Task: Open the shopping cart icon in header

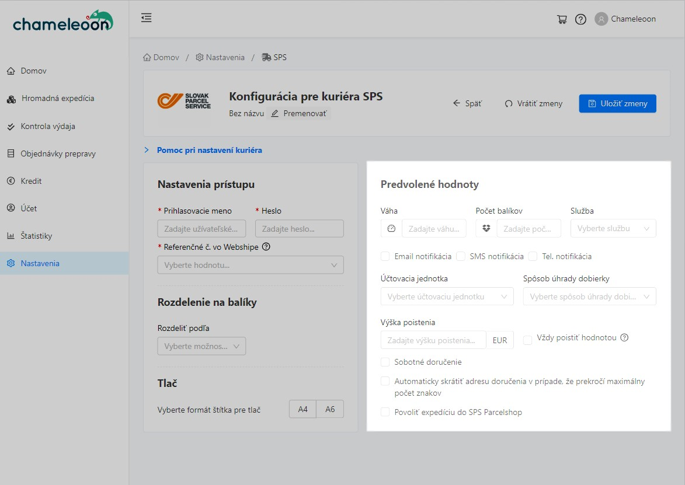Action: [562, 19]
